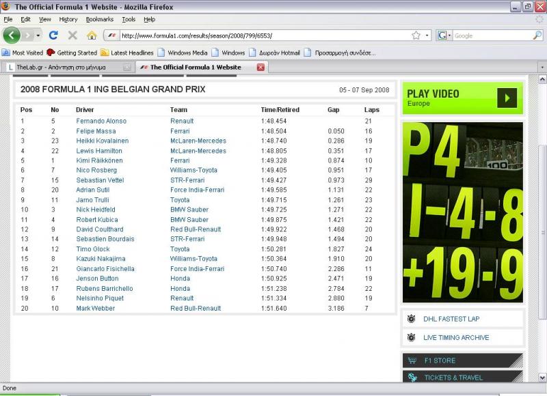547x396 pixels.
Task: Open Williams-Toyota link in Rosberg row
Action: pos(194,170)
